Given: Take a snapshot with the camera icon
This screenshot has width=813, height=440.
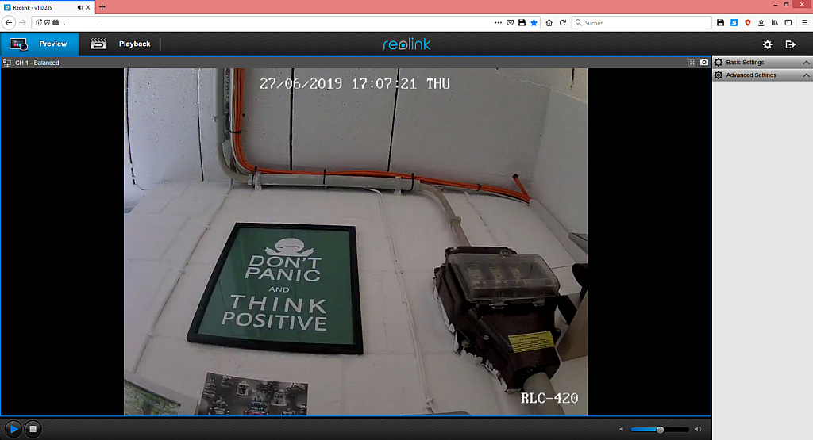Looking at the screenshot, I should pyautogui.click(x=703, y=63).
